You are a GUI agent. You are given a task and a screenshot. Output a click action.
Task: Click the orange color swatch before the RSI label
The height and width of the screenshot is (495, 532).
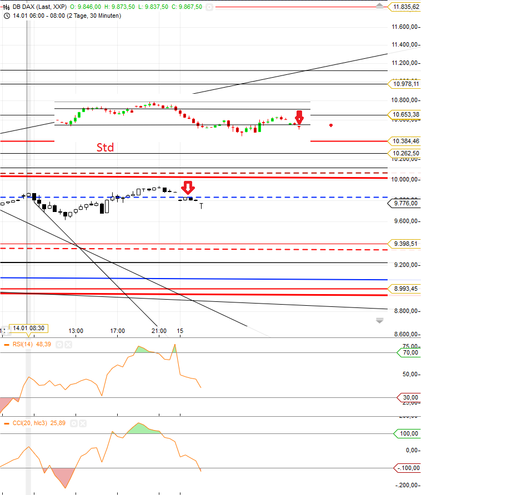tap(6, 344)
